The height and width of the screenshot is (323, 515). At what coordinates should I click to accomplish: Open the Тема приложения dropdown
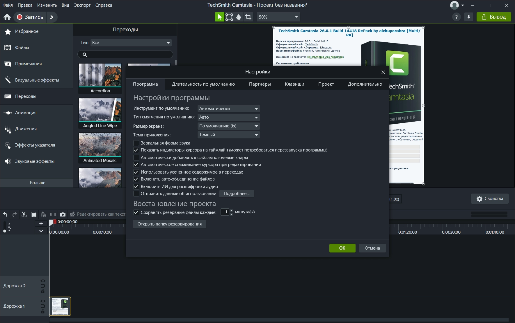(x=228, y=135)
